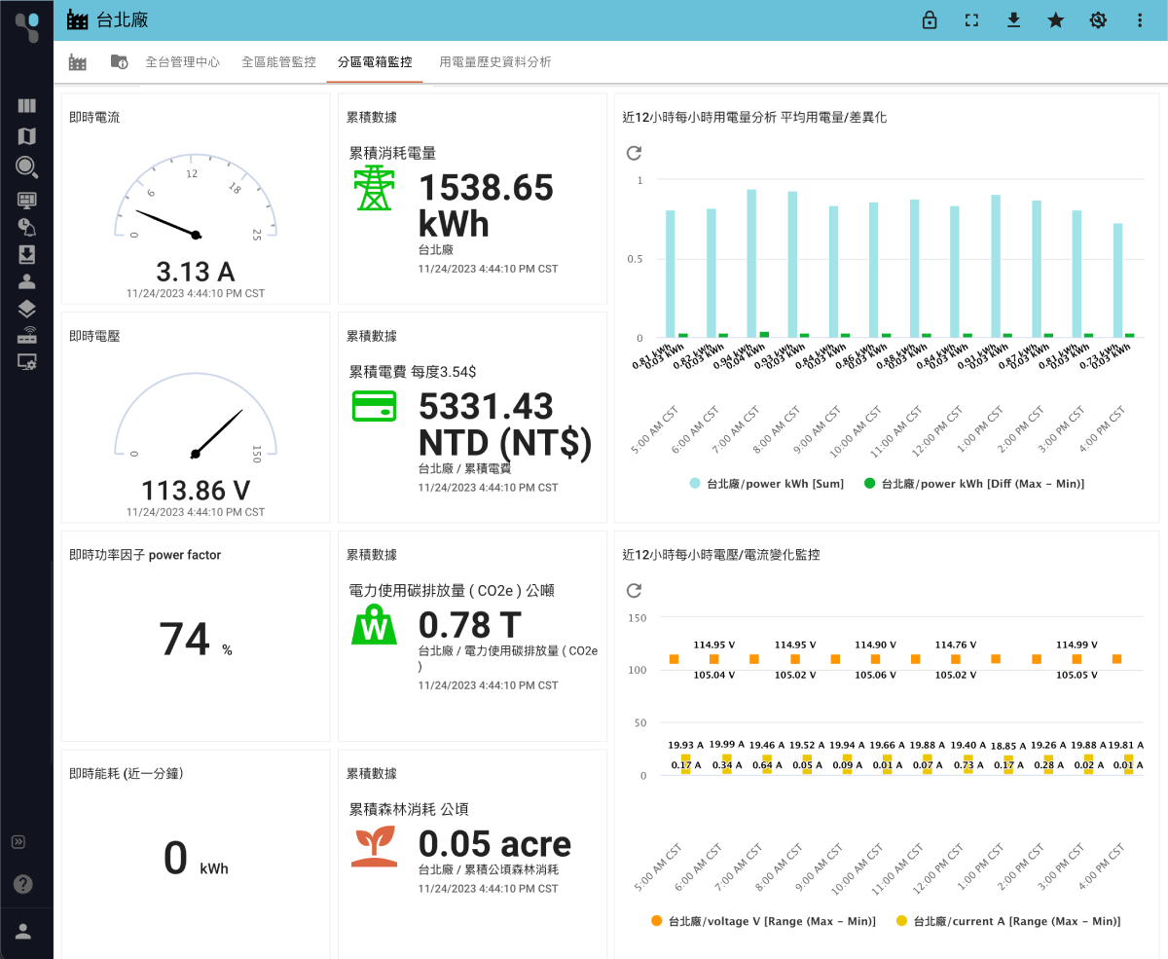1168x959 pixels.
Task: Refresh the 近12小時每小時用電量分析 chart
Action: pos(635,153)
